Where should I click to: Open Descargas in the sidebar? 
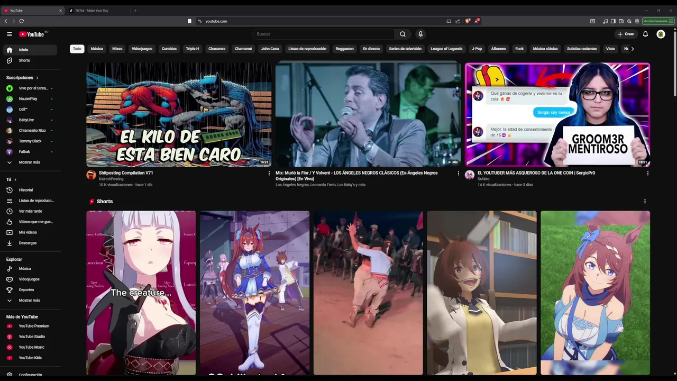pyautogui.click(x=29, y=243)
